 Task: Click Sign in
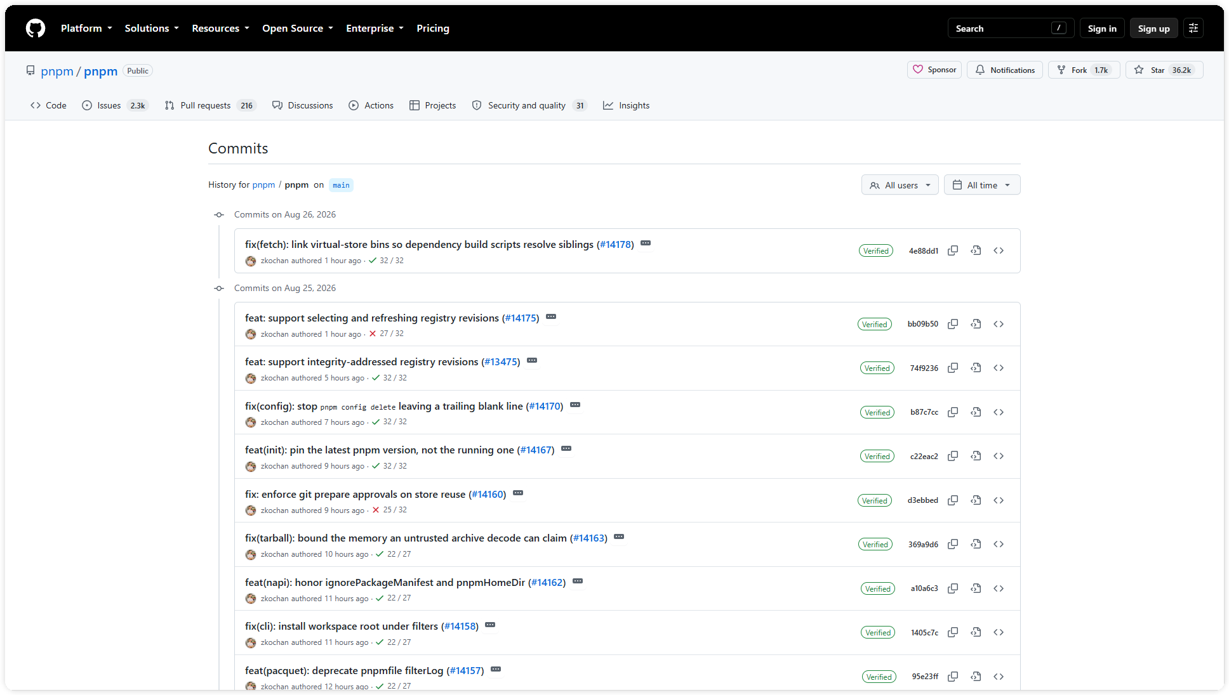coord(1102,28)
